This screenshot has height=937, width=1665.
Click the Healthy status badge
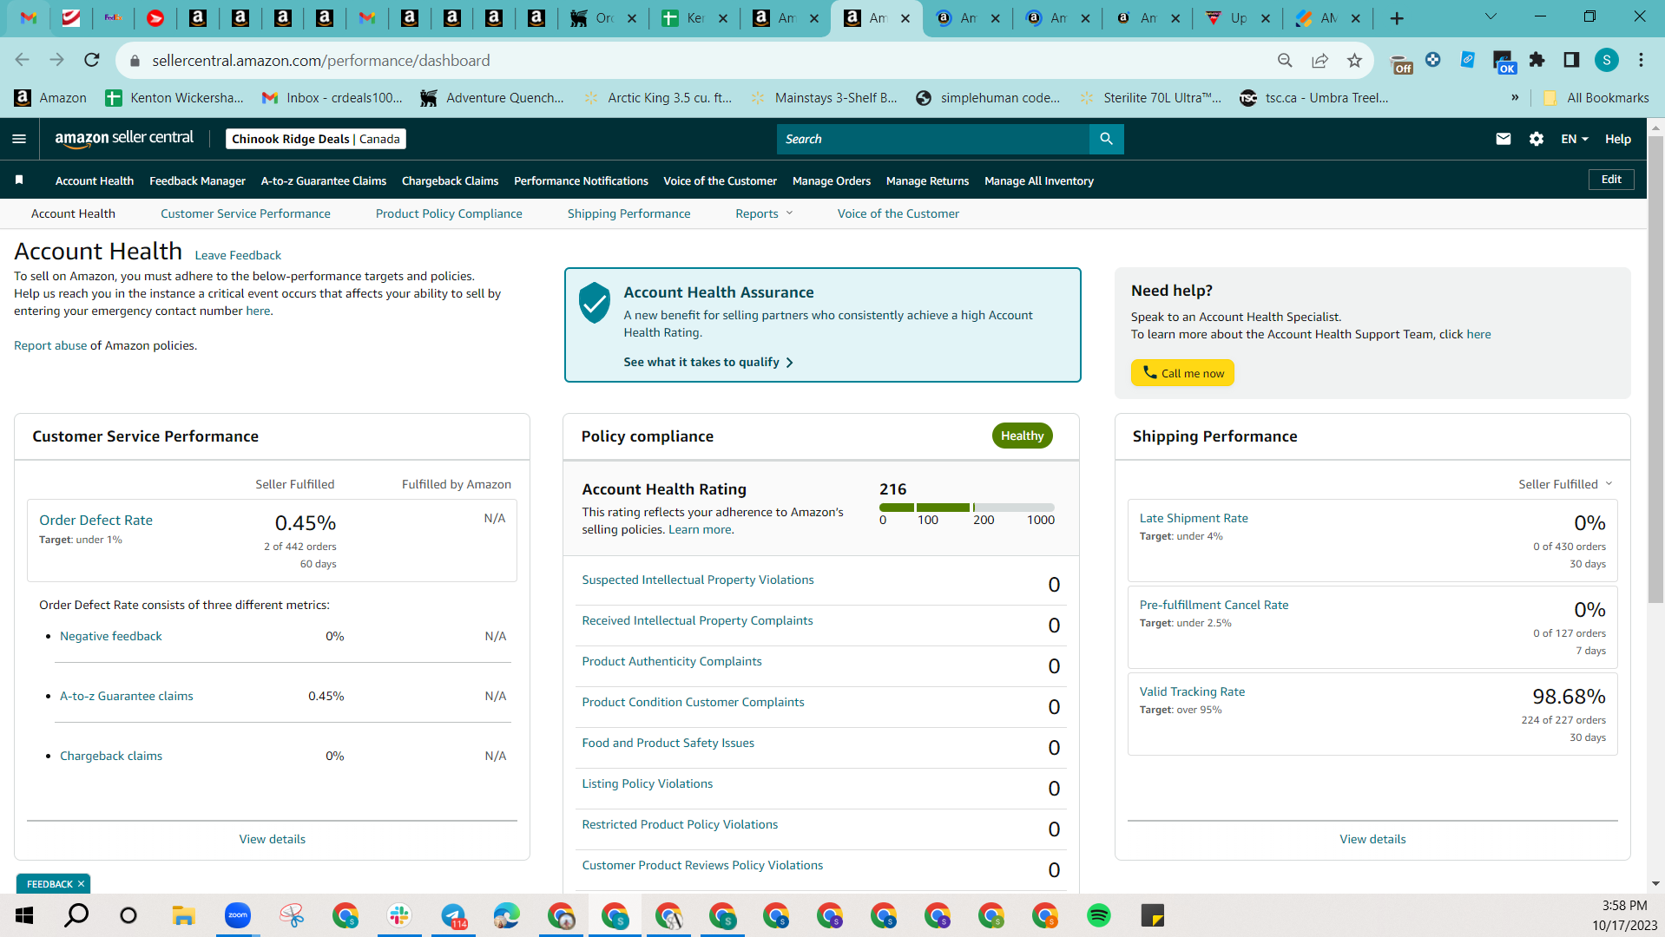pyautogui.click(x=1022, y=436)
